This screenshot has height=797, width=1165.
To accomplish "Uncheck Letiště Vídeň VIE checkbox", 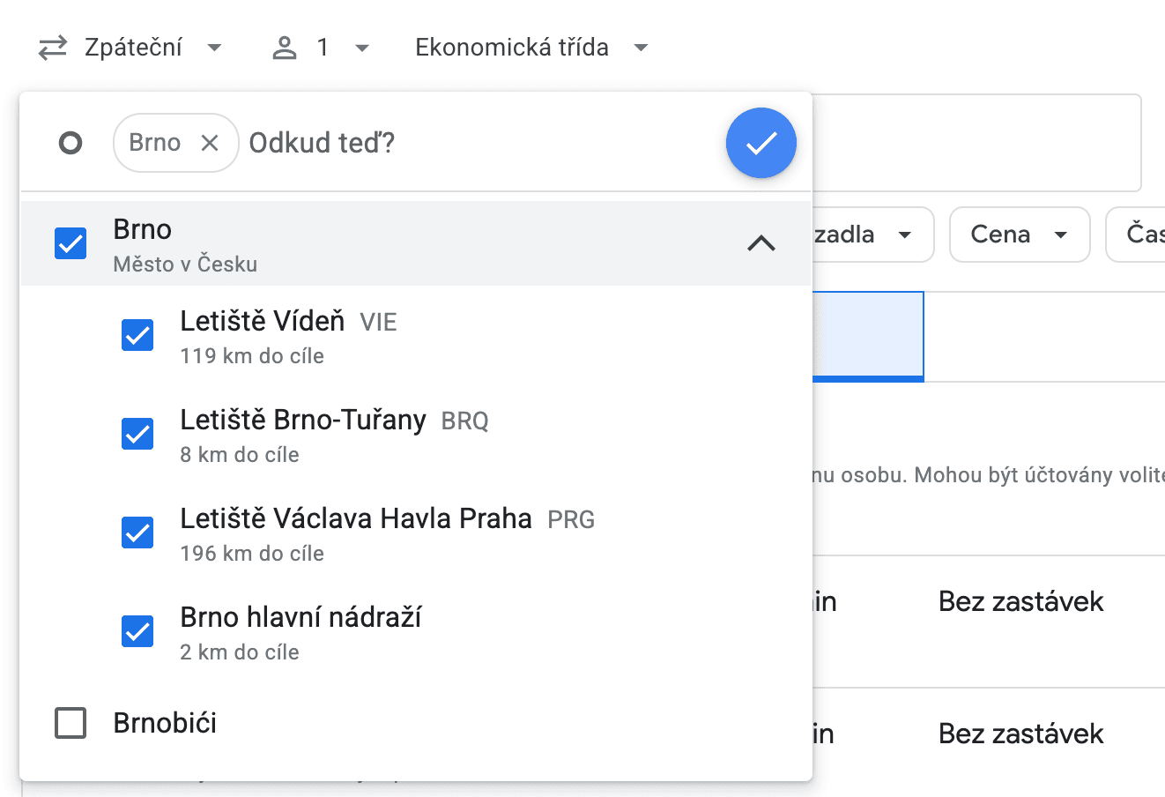I will coord(137,335).
